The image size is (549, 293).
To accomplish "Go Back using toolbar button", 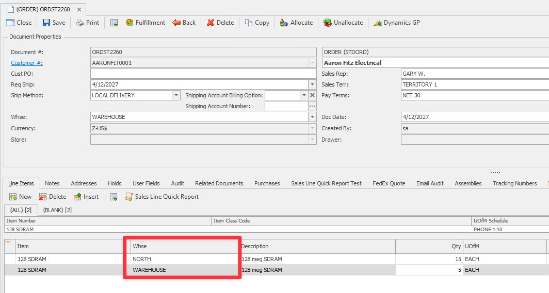I will click(184, 23).
